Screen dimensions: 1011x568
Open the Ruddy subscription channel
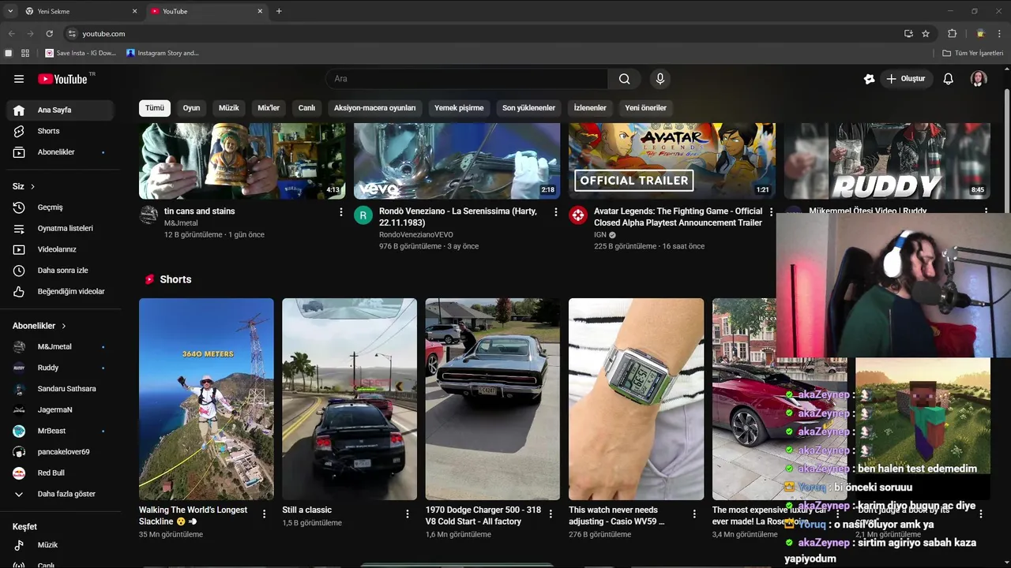click(x=60, y=368)
